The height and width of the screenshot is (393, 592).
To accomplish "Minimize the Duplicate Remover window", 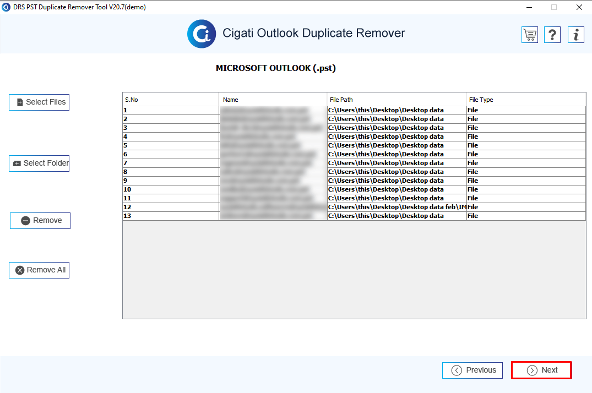I will point(529,7).
